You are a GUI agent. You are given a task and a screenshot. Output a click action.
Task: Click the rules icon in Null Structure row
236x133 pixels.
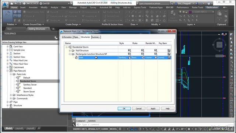click(142, 50)
